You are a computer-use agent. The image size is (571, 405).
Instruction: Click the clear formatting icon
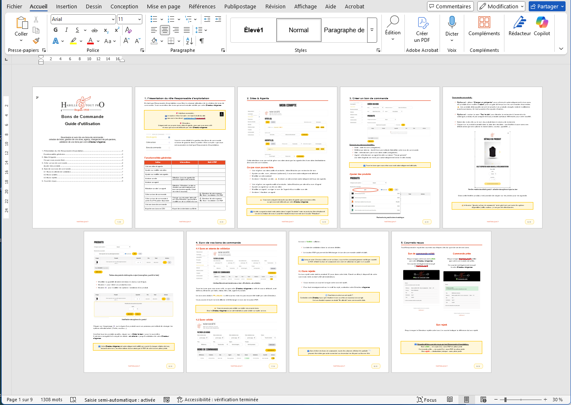pos(129,30)
